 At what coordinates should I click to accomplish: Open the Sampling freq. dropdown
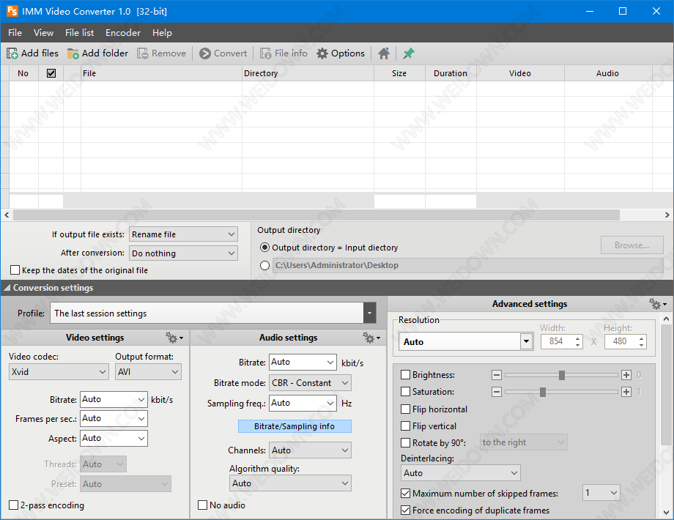coord(303,403)
